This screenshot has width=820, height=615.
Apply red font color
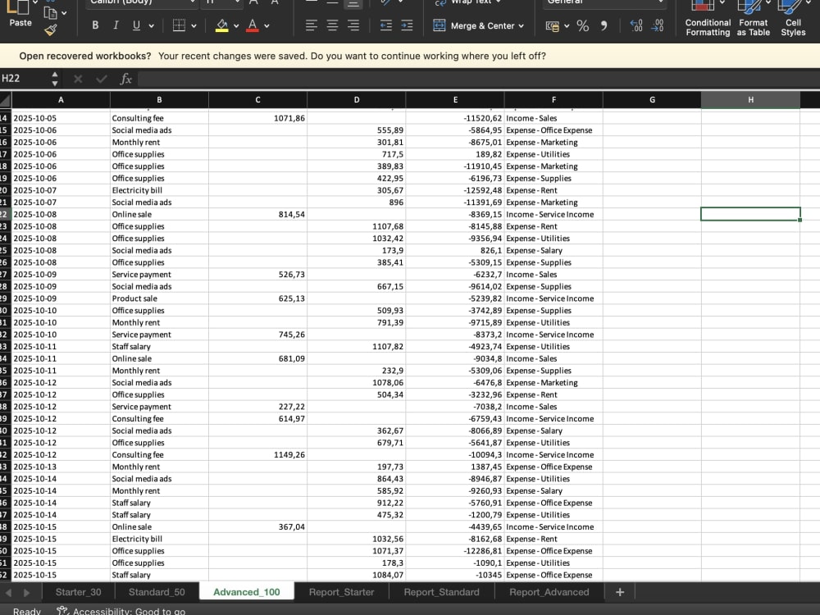(x=253, y=25)
